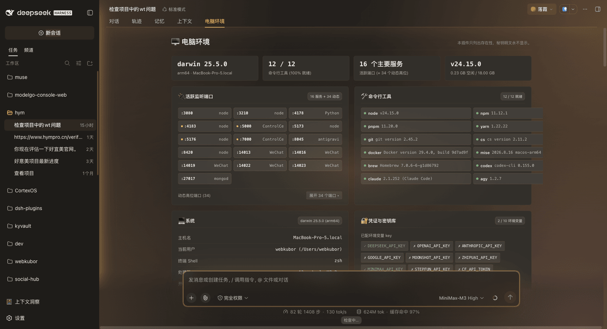Open the 完全权限 permission dropdown
The height and width of the screenshot is (329, 607).
[233, 298]
